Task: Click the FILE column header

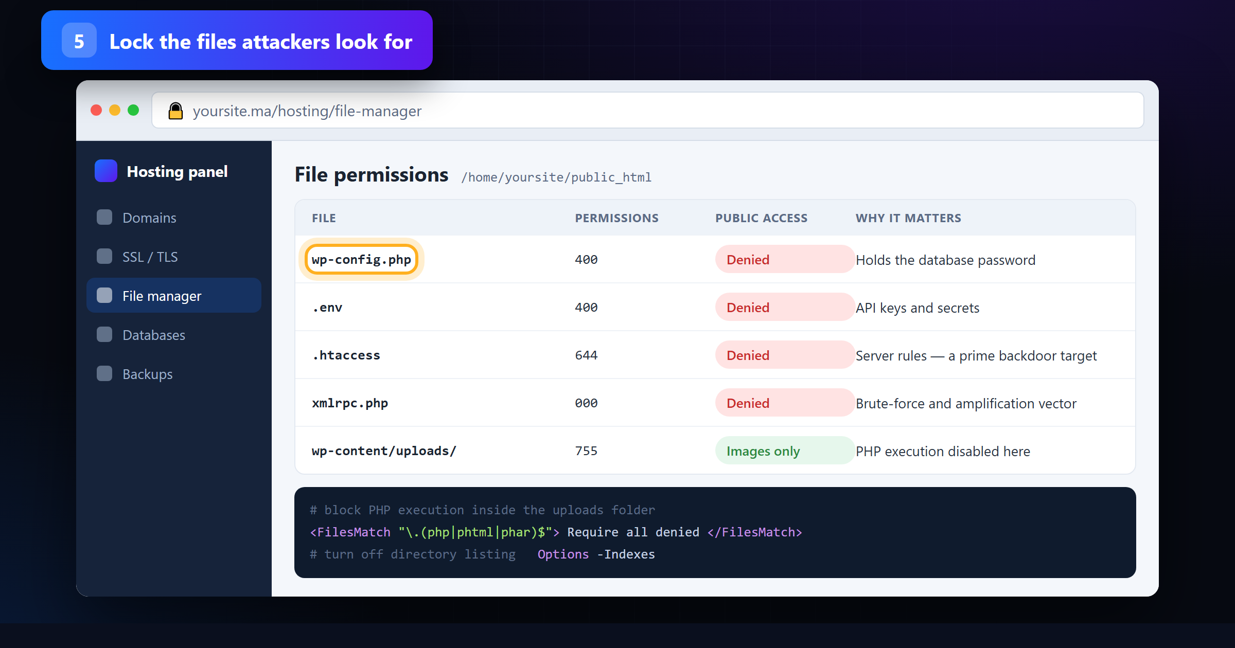Action: (324, 218)
